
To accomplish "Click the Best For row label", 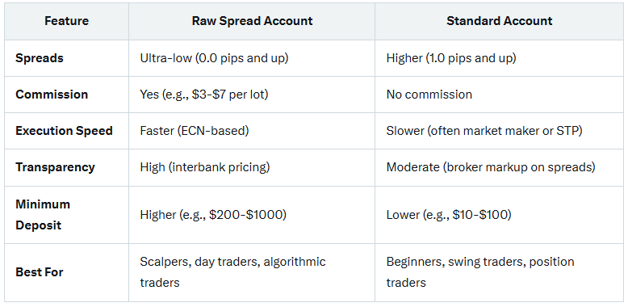I will pos(40,272).
